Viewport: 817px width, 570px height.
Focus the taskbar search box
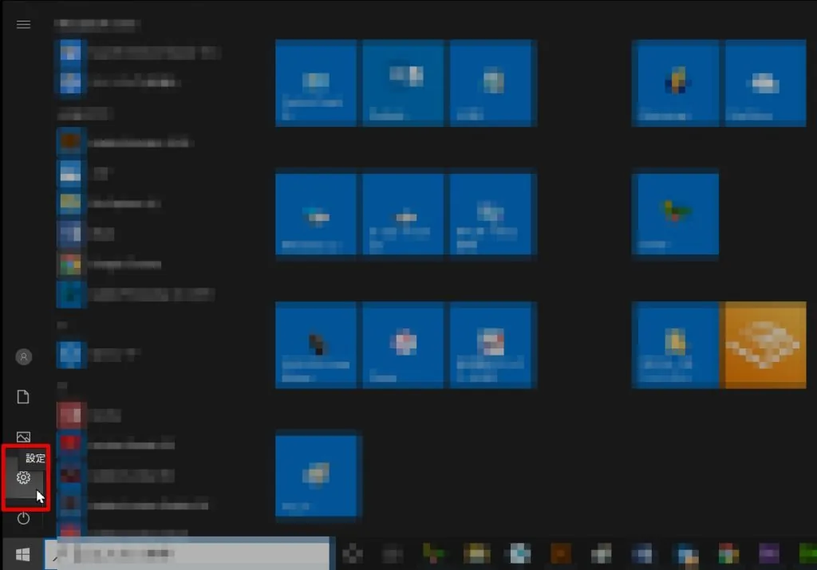187,554
